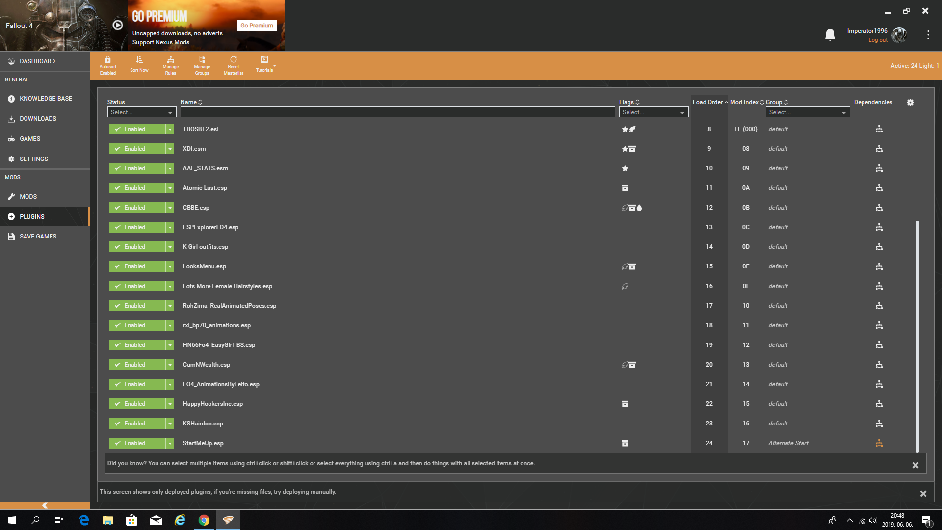Open the Group filter Select dropdown
942x530 pixels.
click(x=808, y=112)
